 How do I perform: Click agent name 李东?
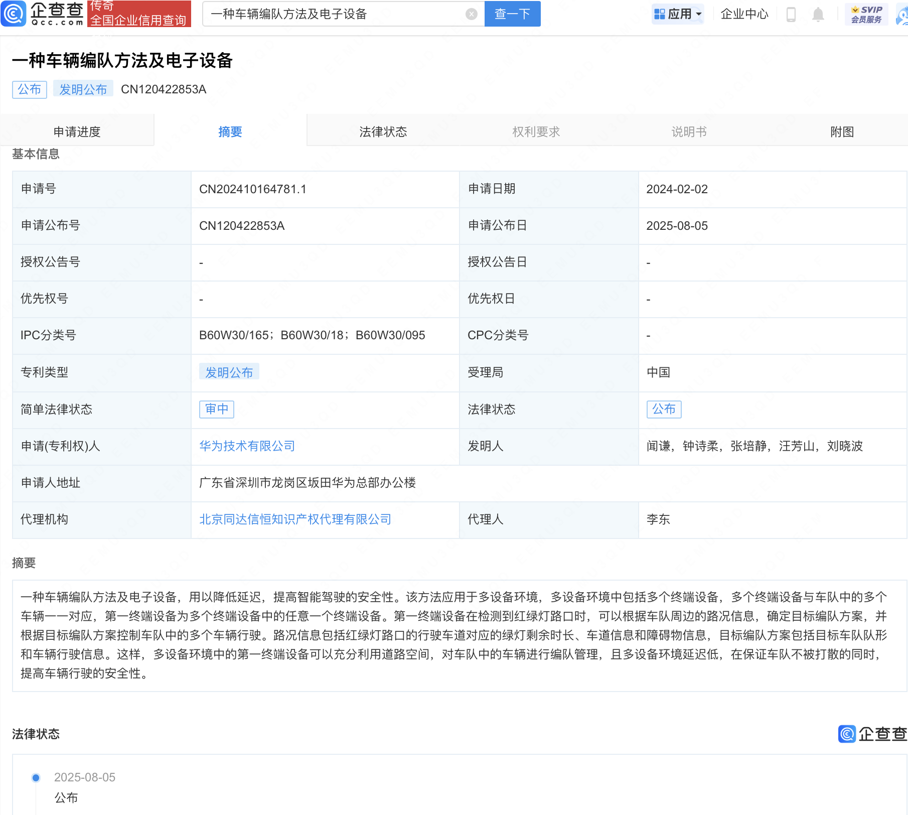[658, 519]
